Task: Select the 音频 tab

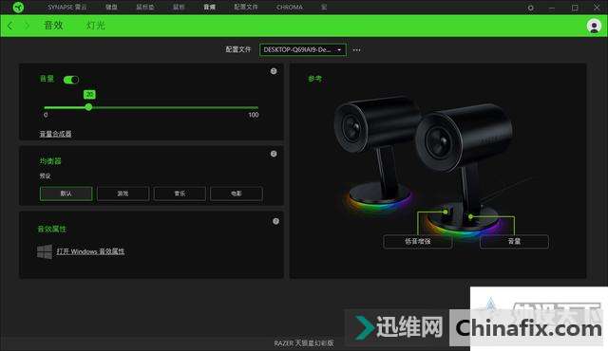Action: [x=209, y=7]
